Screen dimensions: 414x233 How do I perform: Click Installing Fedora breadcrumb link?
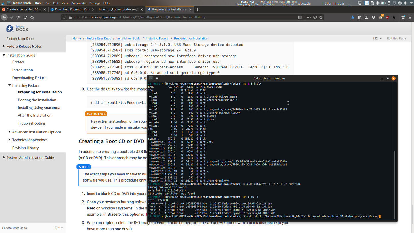(157, 38)
